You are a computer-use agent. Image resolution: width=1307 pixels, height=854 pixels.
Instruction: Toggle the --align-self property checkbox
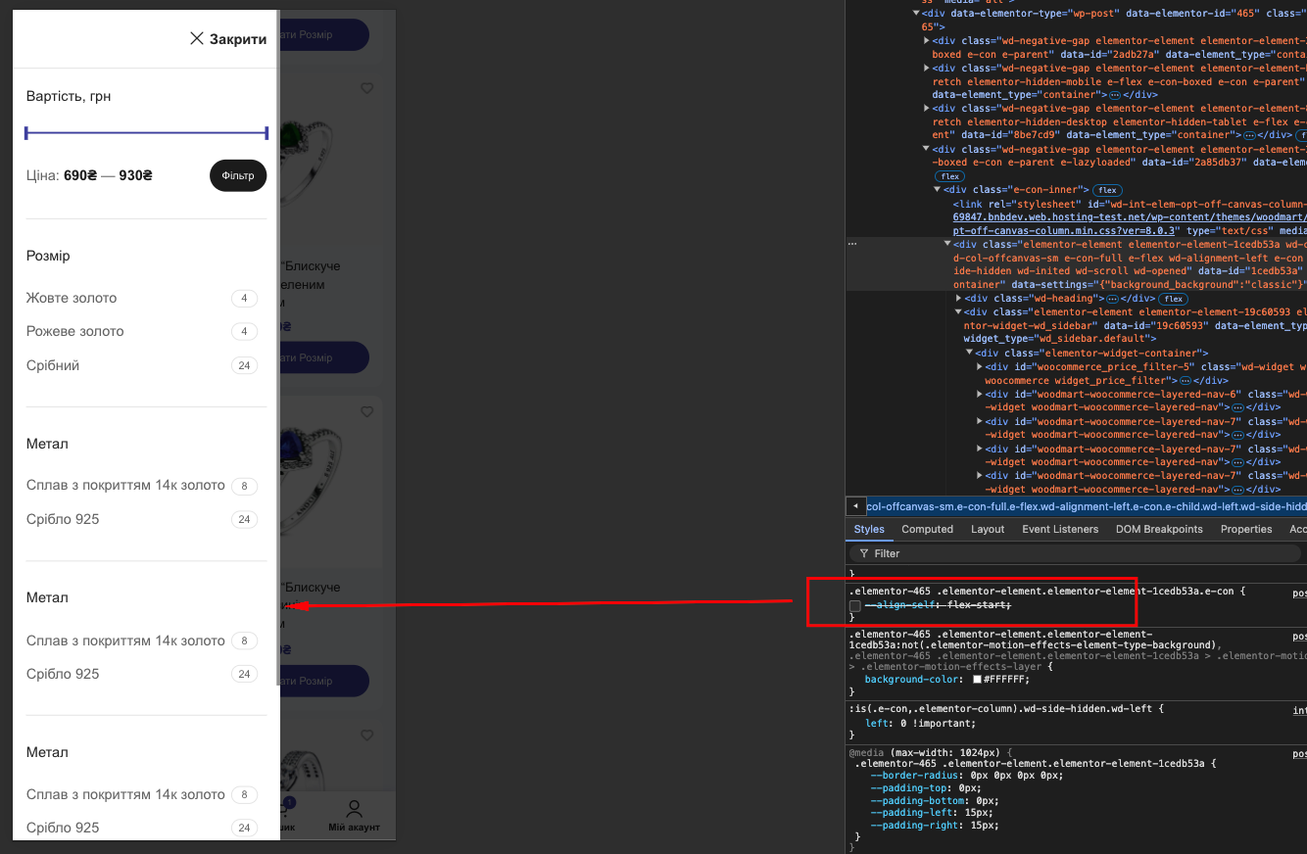tap(855, 605)
